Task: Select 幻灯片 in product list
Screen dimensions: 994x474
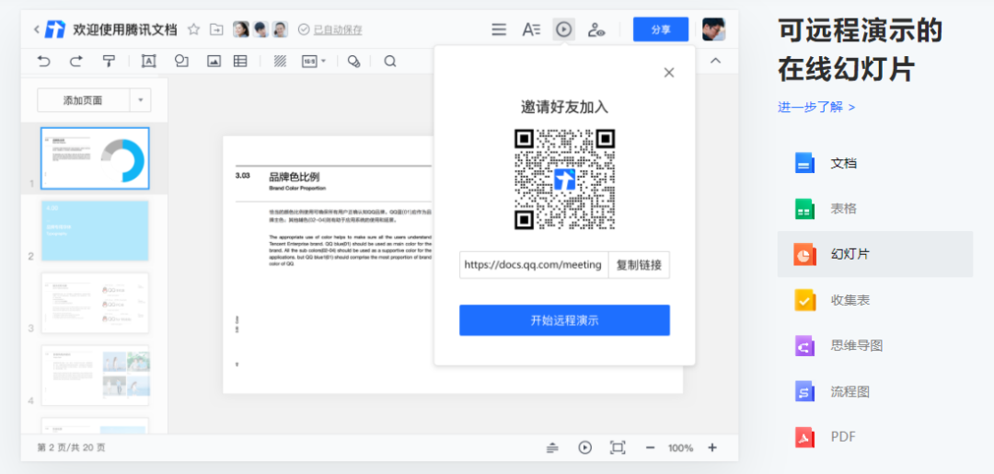Action: click(x=875, y=254)
